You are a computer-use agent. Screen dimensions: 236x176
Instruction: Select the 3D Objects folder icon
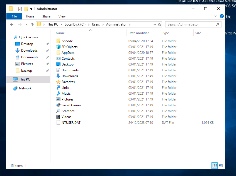[x=58, y=47]
